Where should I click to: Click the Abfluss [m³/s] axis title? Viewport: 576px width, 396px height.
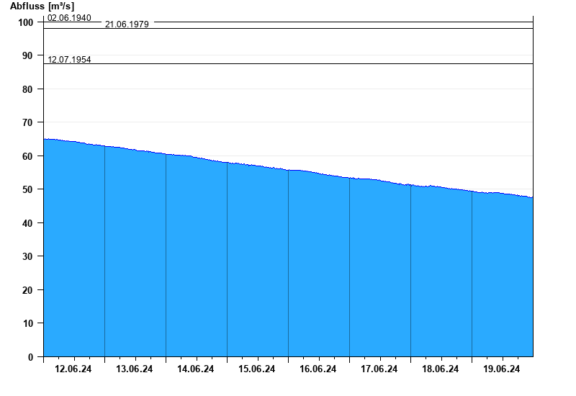[42, 6]
